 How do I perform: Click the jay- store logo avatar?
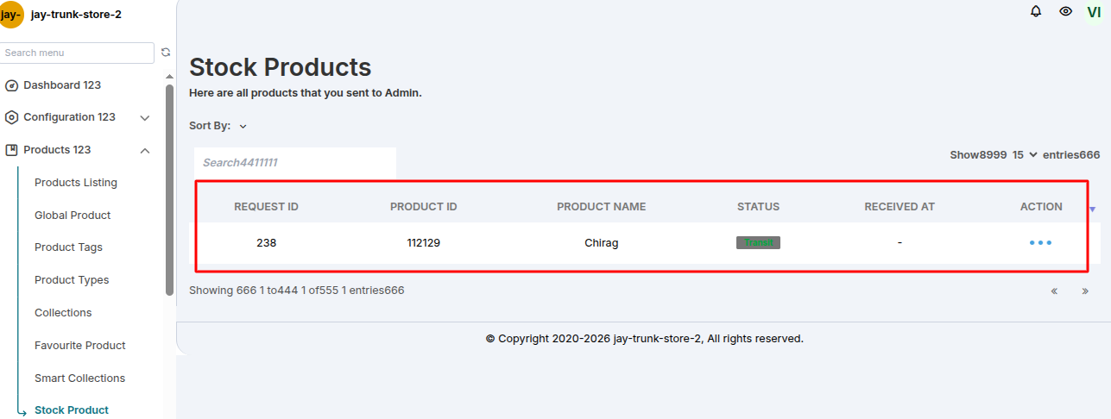coord(11,15)
